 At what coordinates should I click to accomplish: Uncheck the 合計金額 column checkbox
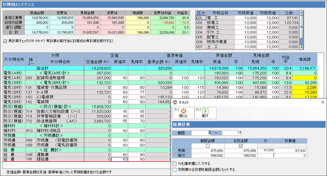click(241, 146)
